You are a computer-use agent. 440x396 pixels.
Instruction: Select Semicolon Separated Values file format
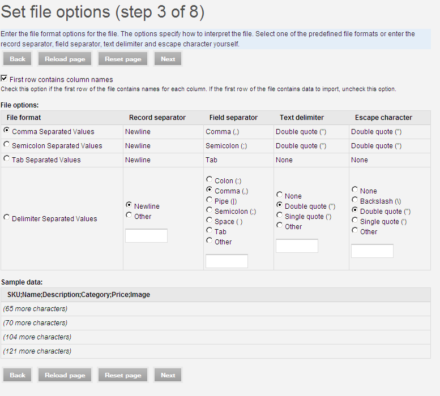point(7,145)
